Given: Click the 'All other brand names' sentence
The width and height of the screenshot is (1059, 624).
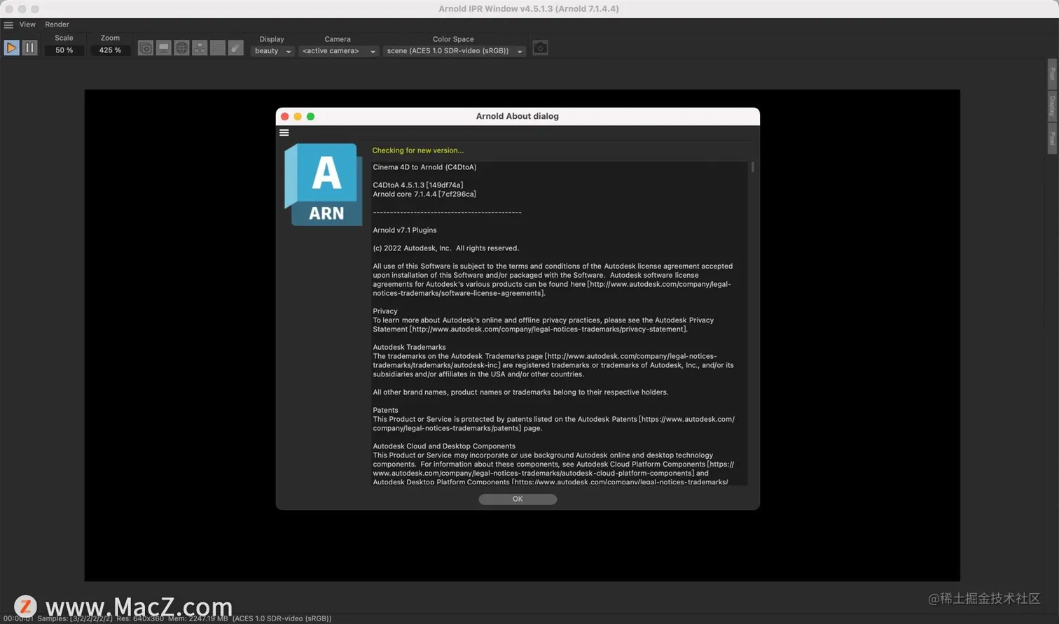Looking at the screenshot, I should [520, 392].
